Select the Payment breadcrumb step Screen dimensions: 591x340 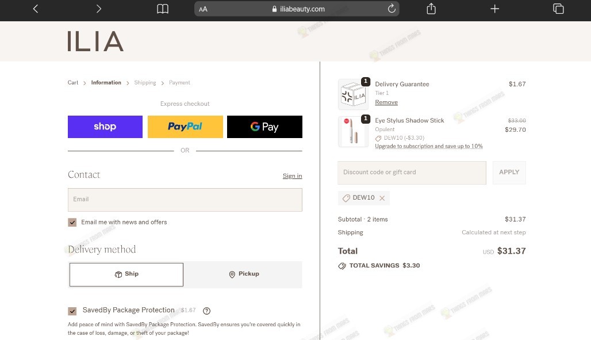click(179, 83)
